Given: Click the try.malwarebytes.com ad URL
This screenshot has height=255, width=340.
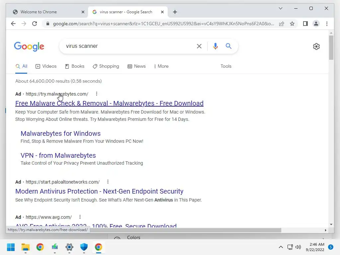Looking at the screenshot, I should tap(57, 94).
